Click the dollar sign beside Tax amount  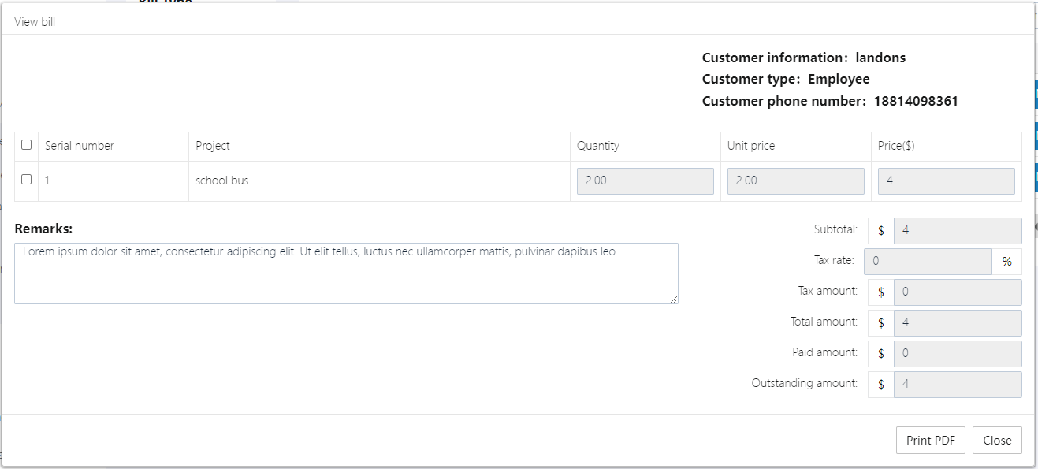pyautogui.click(x=880, y=292)
